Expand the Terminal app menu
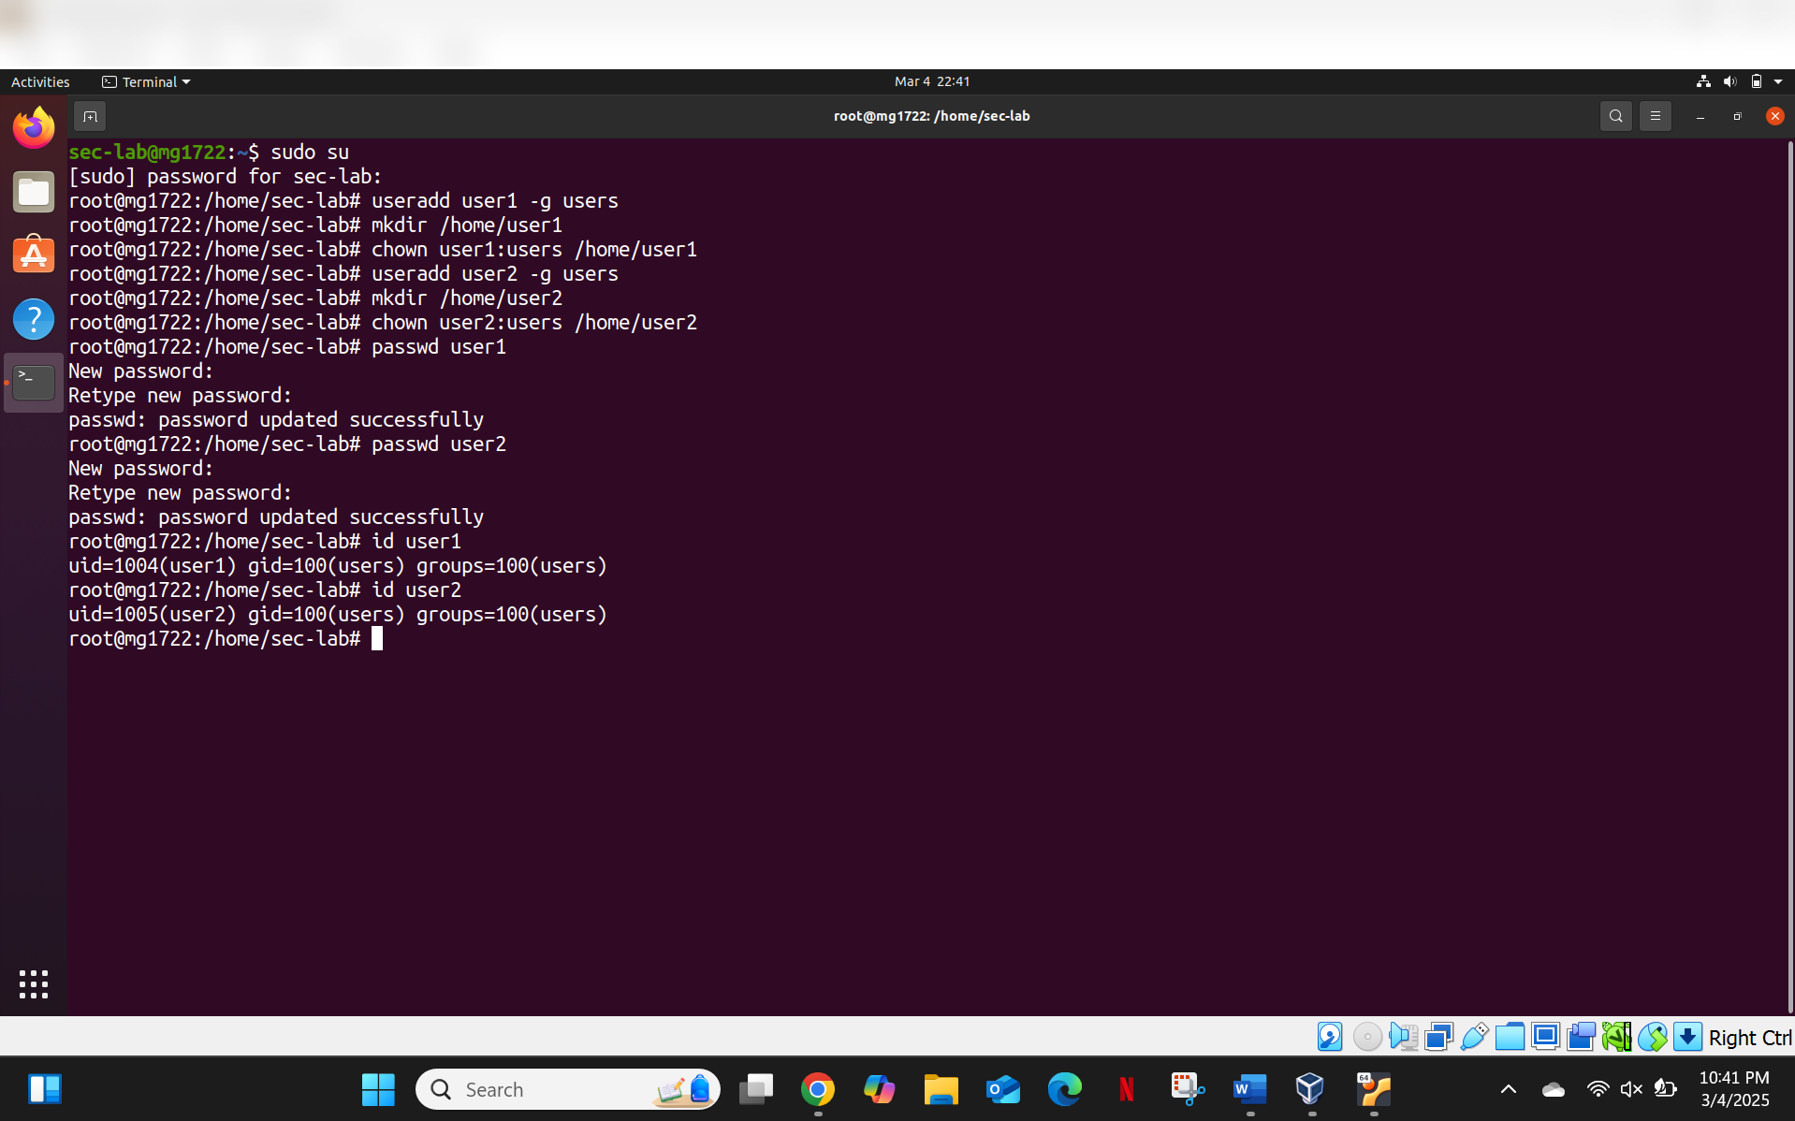The width and height of the screenshot is (1795, 1121). tap(146, 81)
